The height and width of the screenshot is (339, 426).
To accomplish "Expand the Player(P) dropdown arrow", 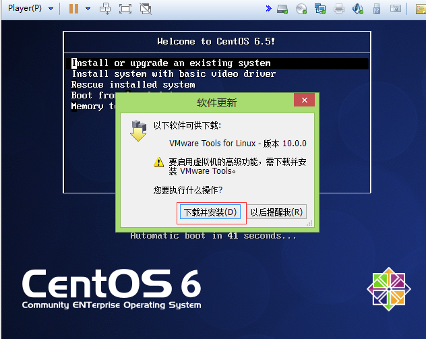I will point(51,9).
